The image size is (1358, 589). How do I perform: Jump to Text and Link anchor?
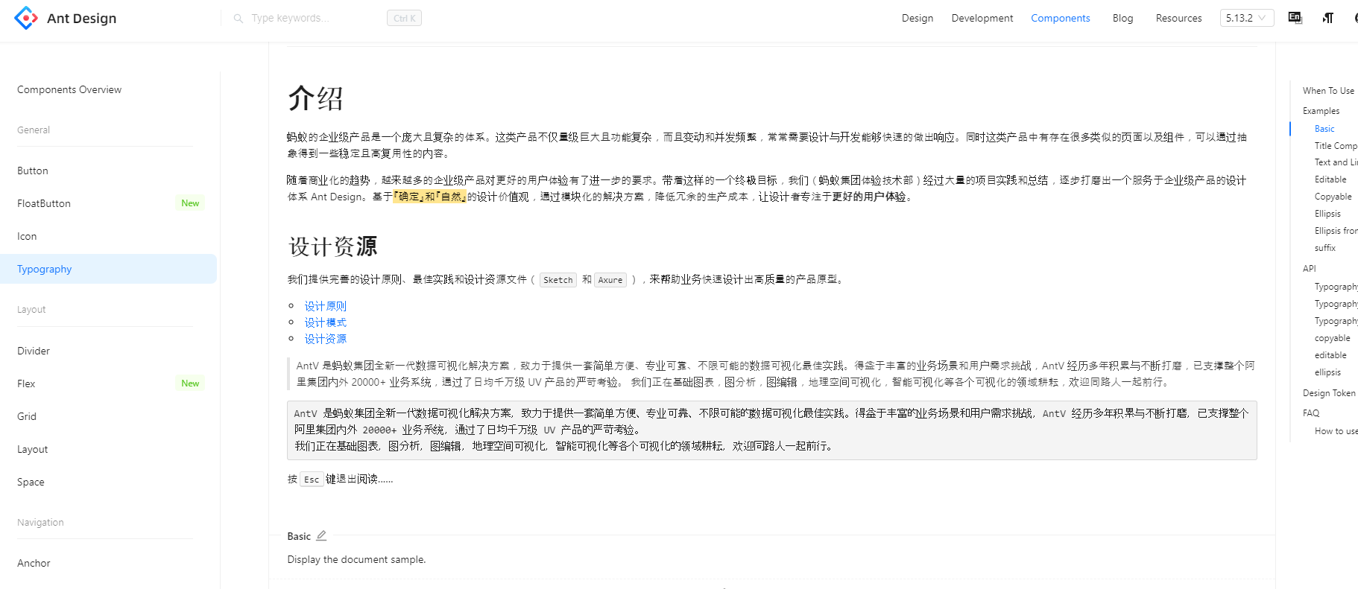click(1336, 162)
